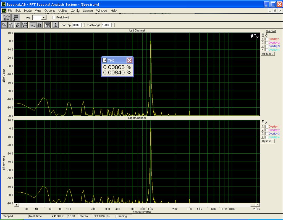Click the signal type icon on Left Channel plot
The image size is (283, 220).
point(255,36)
